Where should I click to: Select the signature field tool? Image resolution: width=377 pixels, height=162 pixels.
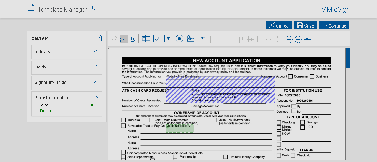pyautogui.click(x=190, y=39)
